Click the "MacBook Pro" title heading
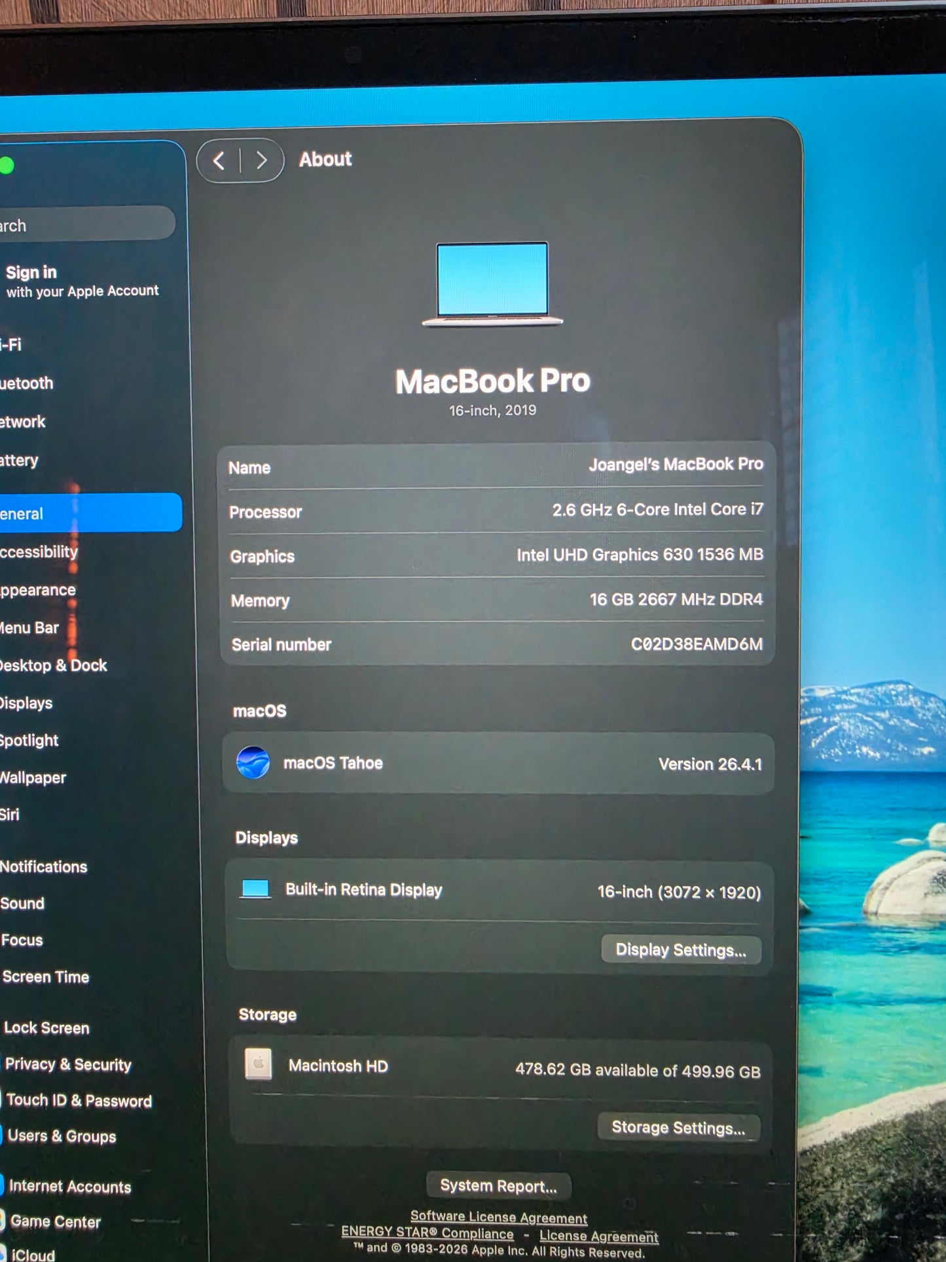Screen dimensions: 946x1262 pos(492,380)
